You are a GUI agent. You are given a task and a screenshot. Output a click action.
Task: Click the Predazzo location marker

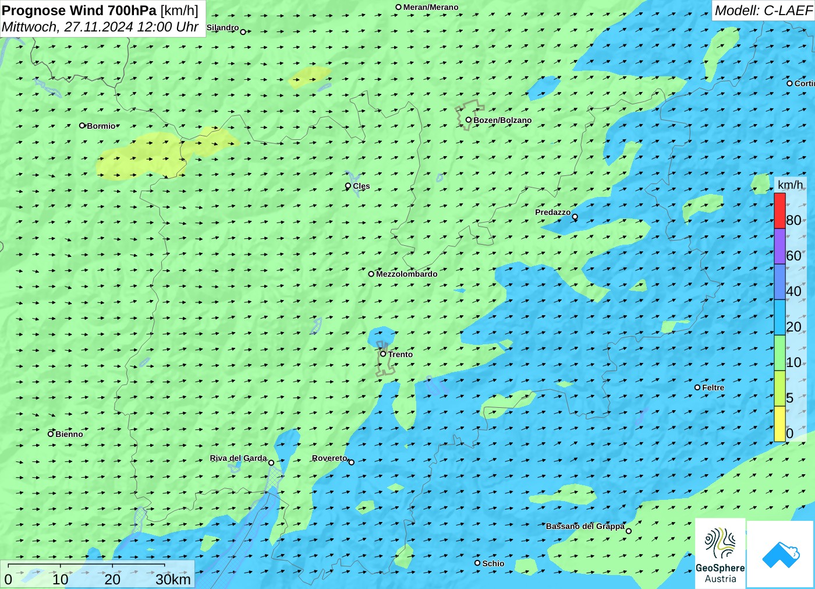point(575,217)
